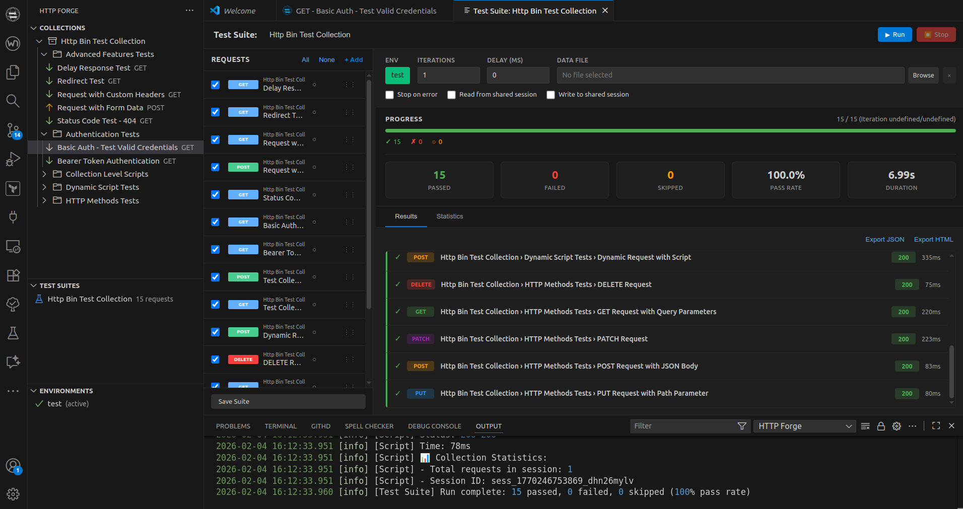The width and height of the screenshot is (963, 509).
Task: Open the HTTP Forge output channel dropdown
Action: tap(804, 426)
